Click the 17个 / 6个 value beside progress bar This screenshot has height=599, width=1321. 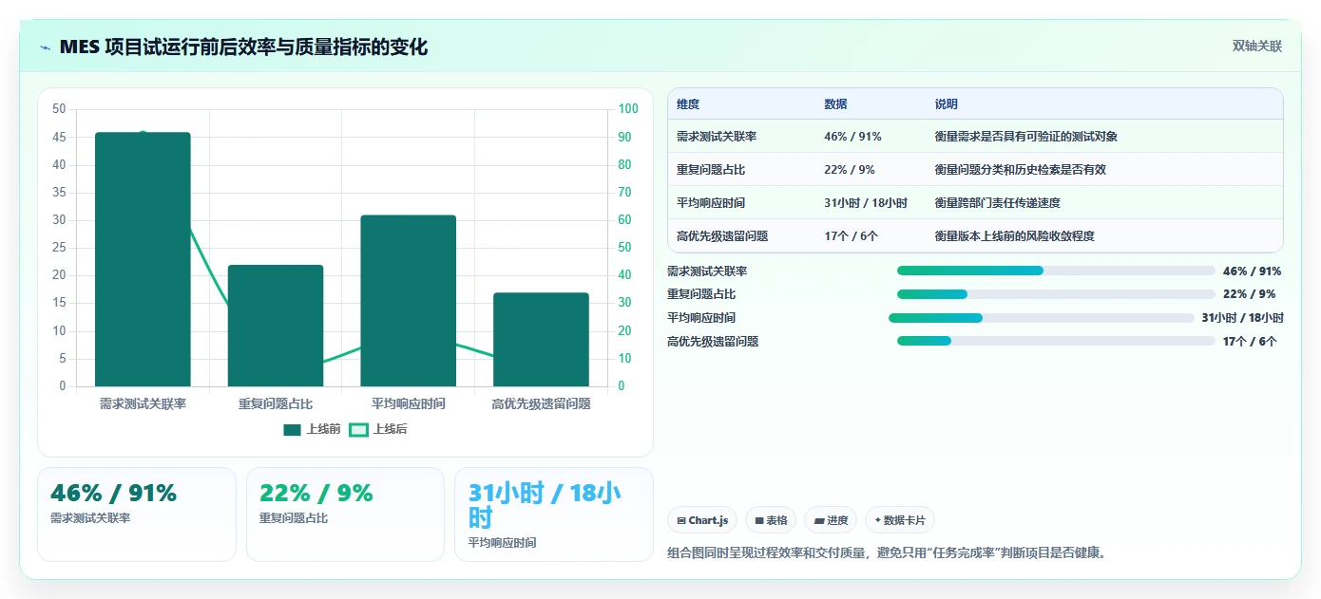tap(1250, 342)
